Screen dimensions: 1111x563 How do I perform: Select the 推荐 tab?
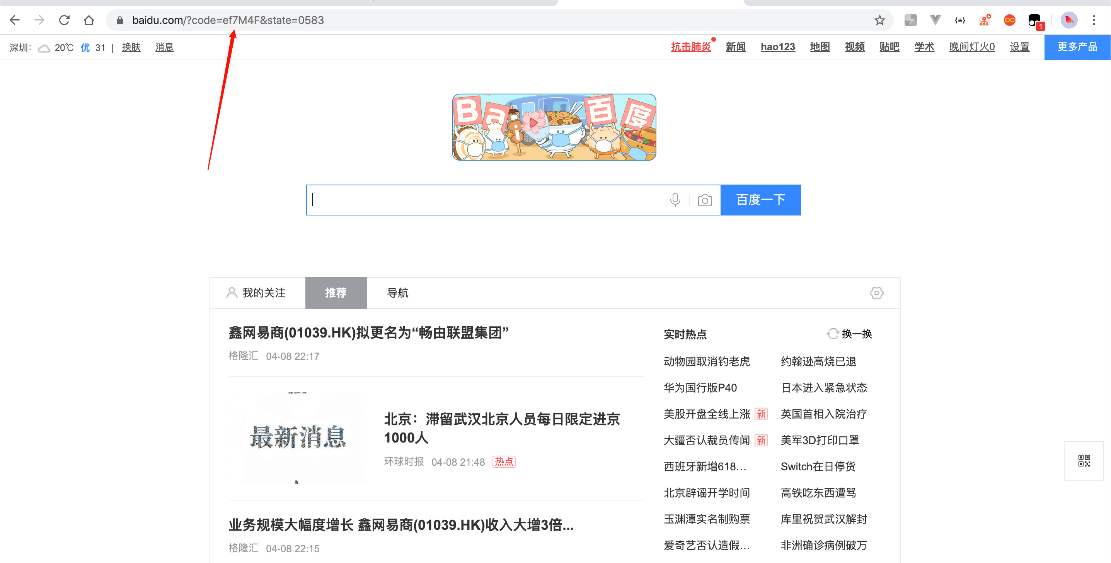click(x=336, y=293)
